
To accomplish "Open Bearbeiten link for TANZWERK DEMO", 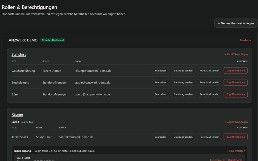I will 246,40.
